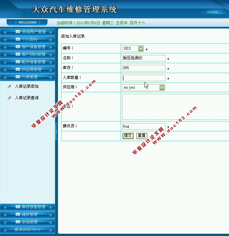The width and height of the screenshot is (229, 236).
Task: Click round button right of 入库管理
Action: click(x=50, y=77)
